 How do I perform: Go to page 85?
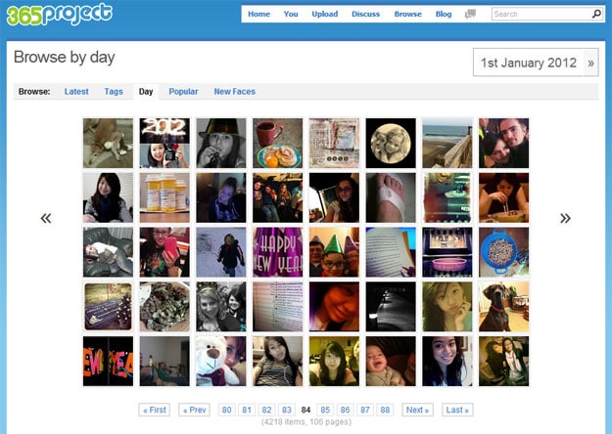tap(325, 410)
